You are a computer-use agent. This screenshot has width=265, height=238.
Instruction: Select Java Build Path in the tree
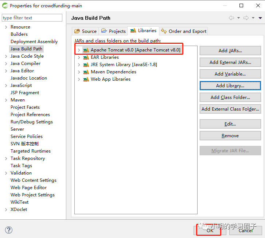coord(26,49)
